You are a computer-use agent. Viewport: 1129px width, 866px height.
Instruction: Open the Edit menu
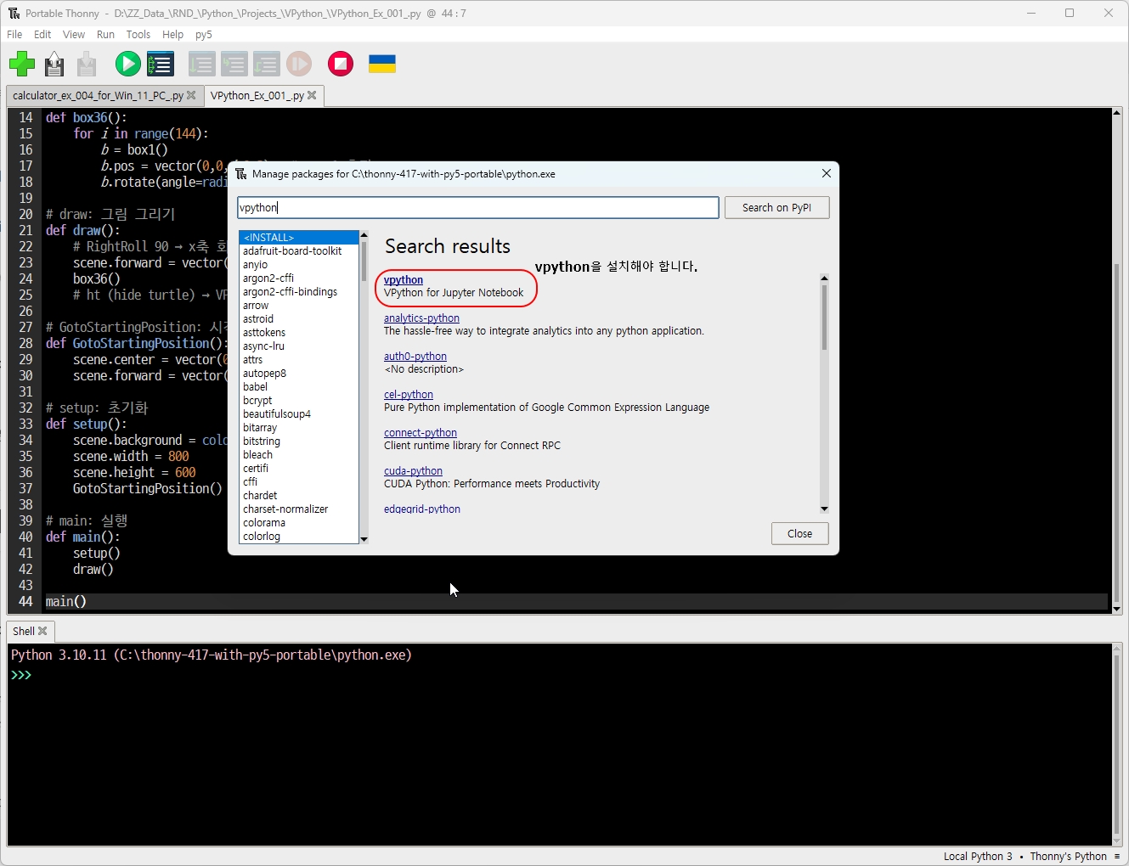[42, 35]
